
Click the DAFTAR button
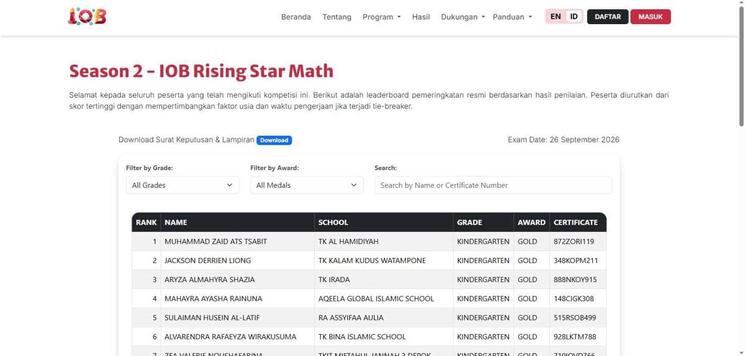pyautogui.click(x=608, y=17)
